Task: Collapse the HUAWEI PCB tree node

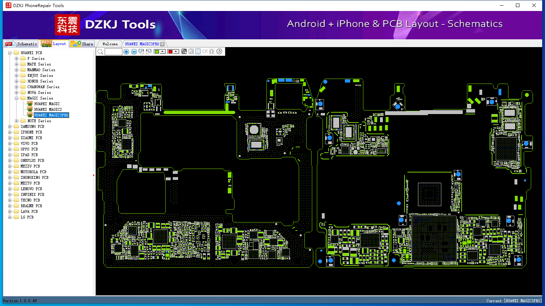Action: (10, 53)
